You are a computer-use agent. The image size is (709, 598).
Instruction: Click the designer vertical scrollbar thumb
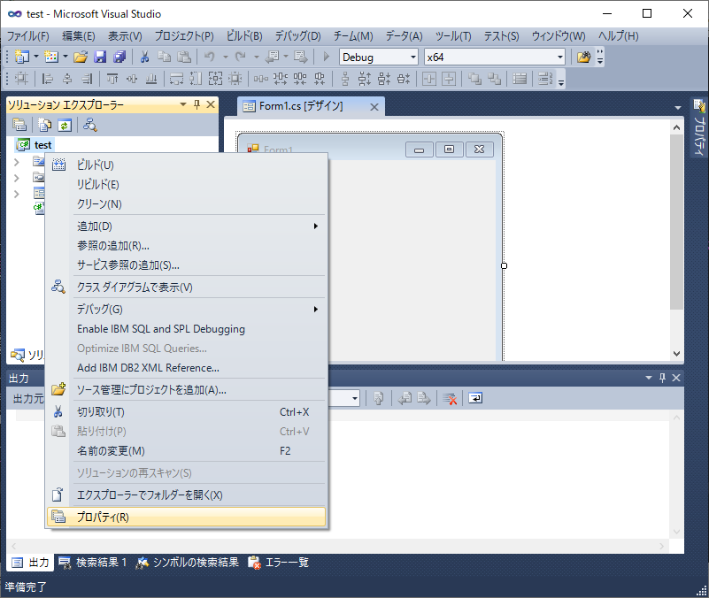pos(676,221)
